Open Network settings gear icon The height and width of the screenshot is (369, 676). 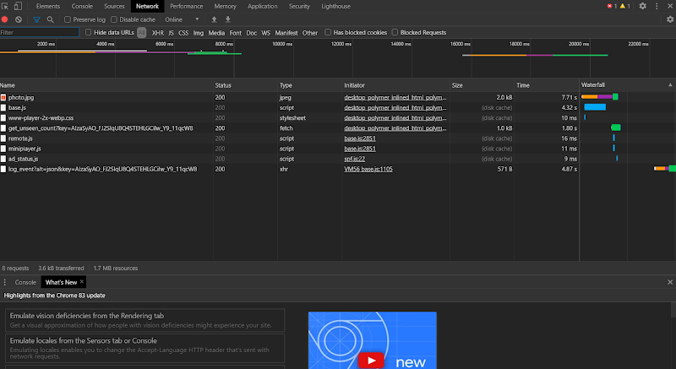click(x=670, y=19)
